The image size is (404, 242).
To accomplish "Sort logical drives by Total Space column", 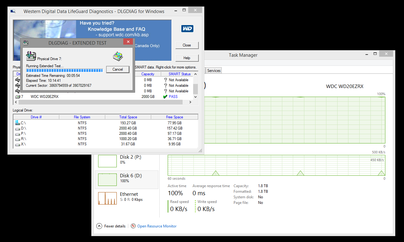I will [128, 117].
